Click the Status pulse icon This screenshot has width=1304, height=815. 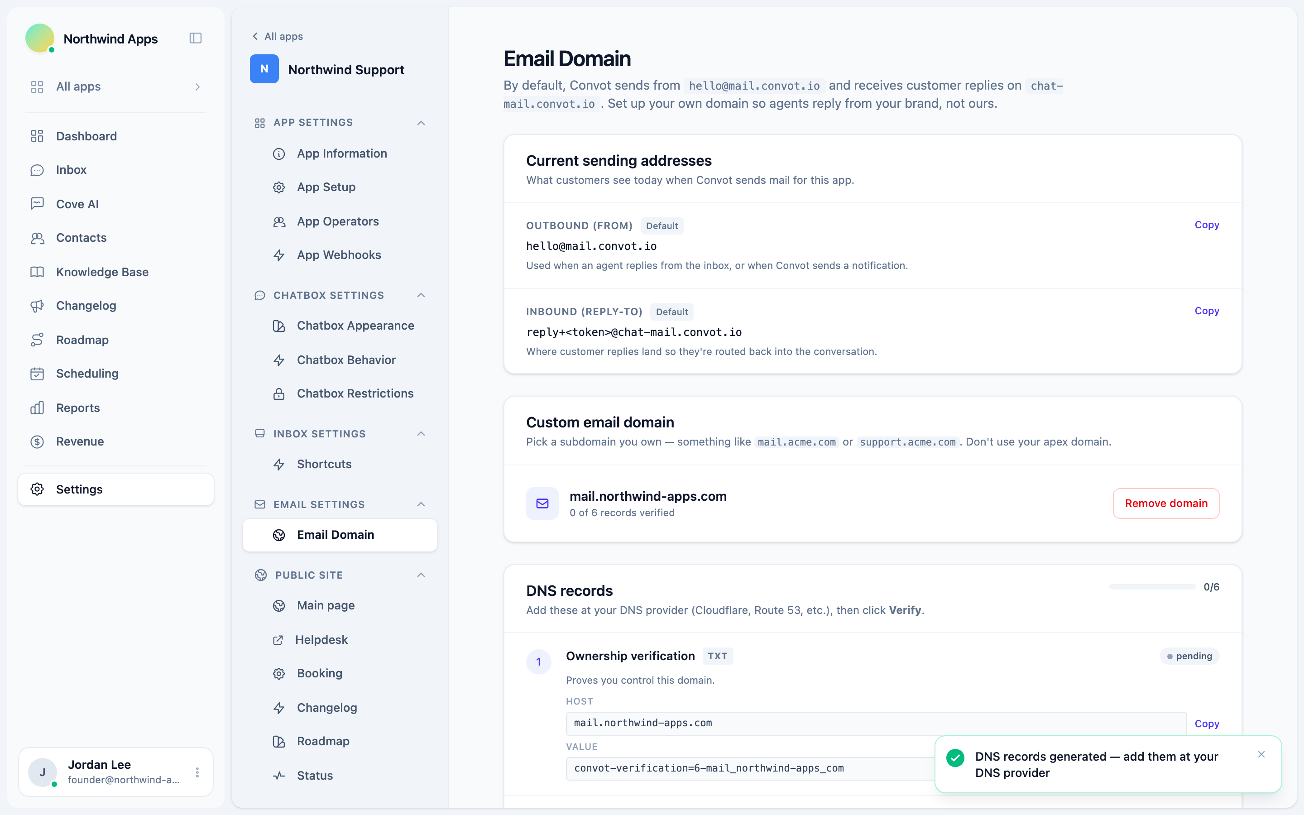(x=278, y=776)
